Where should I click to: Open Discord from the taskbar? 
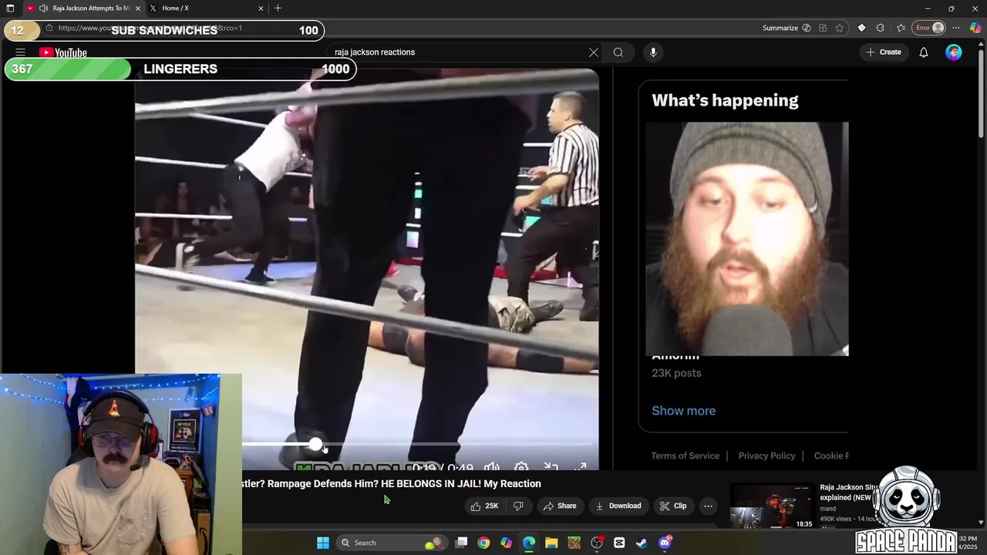point(665,543)
